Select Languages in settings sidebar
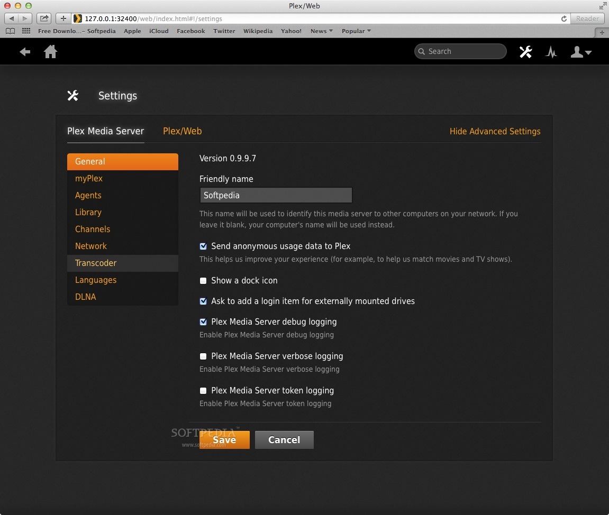The height and width of the screenshot is (515, 609). [x=123, y=280]
